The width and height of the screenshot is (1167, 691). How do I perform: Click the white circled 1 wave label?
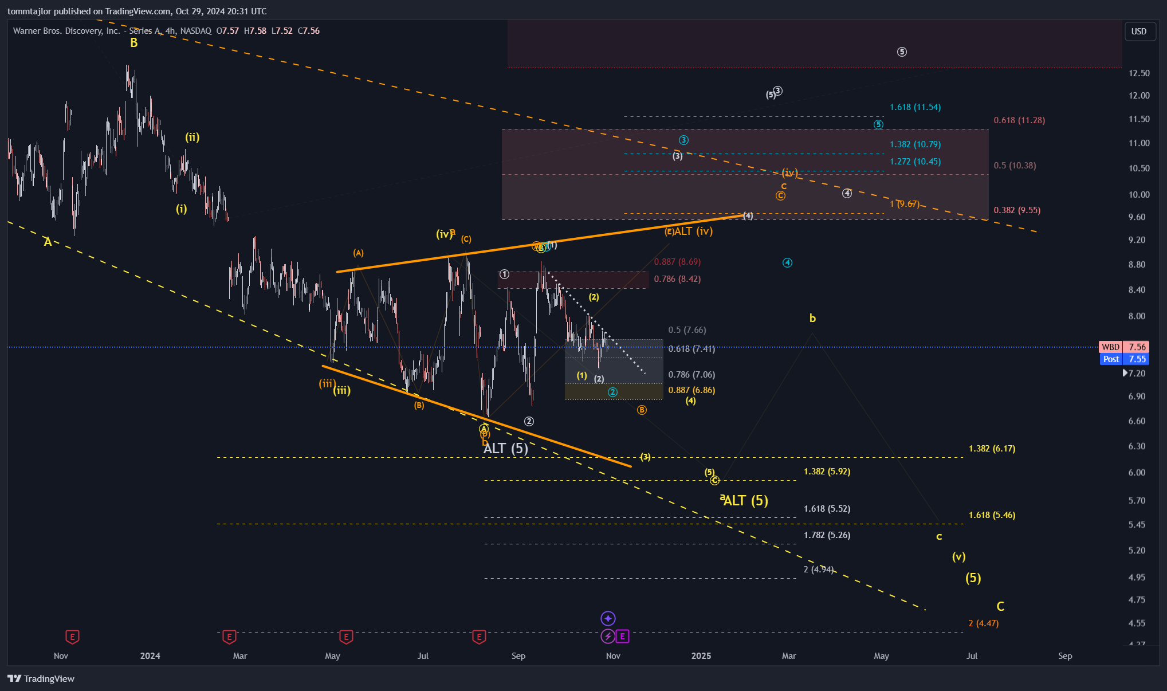click(504, 274)
